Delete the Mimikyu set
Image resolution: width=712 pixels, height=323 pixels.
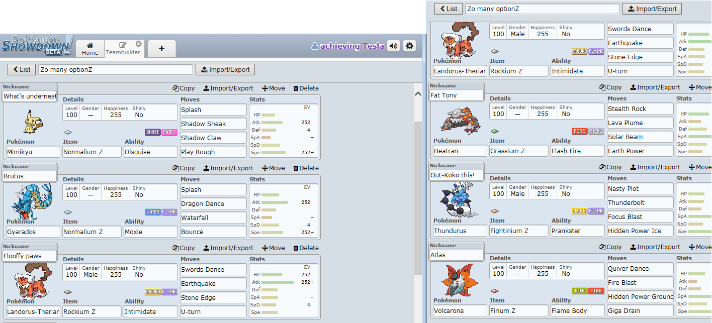point(306,88)
